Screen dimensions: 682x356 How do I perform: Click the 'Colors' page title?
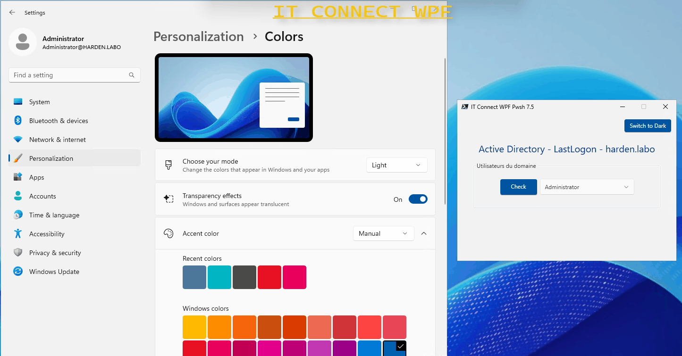pos(284,37)
